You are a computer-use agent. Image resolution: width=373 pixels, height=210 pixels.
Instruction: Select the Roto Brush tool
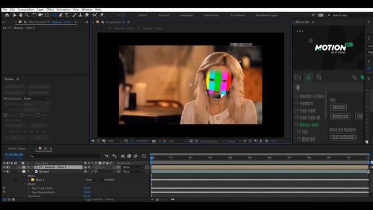click(94, 15)
